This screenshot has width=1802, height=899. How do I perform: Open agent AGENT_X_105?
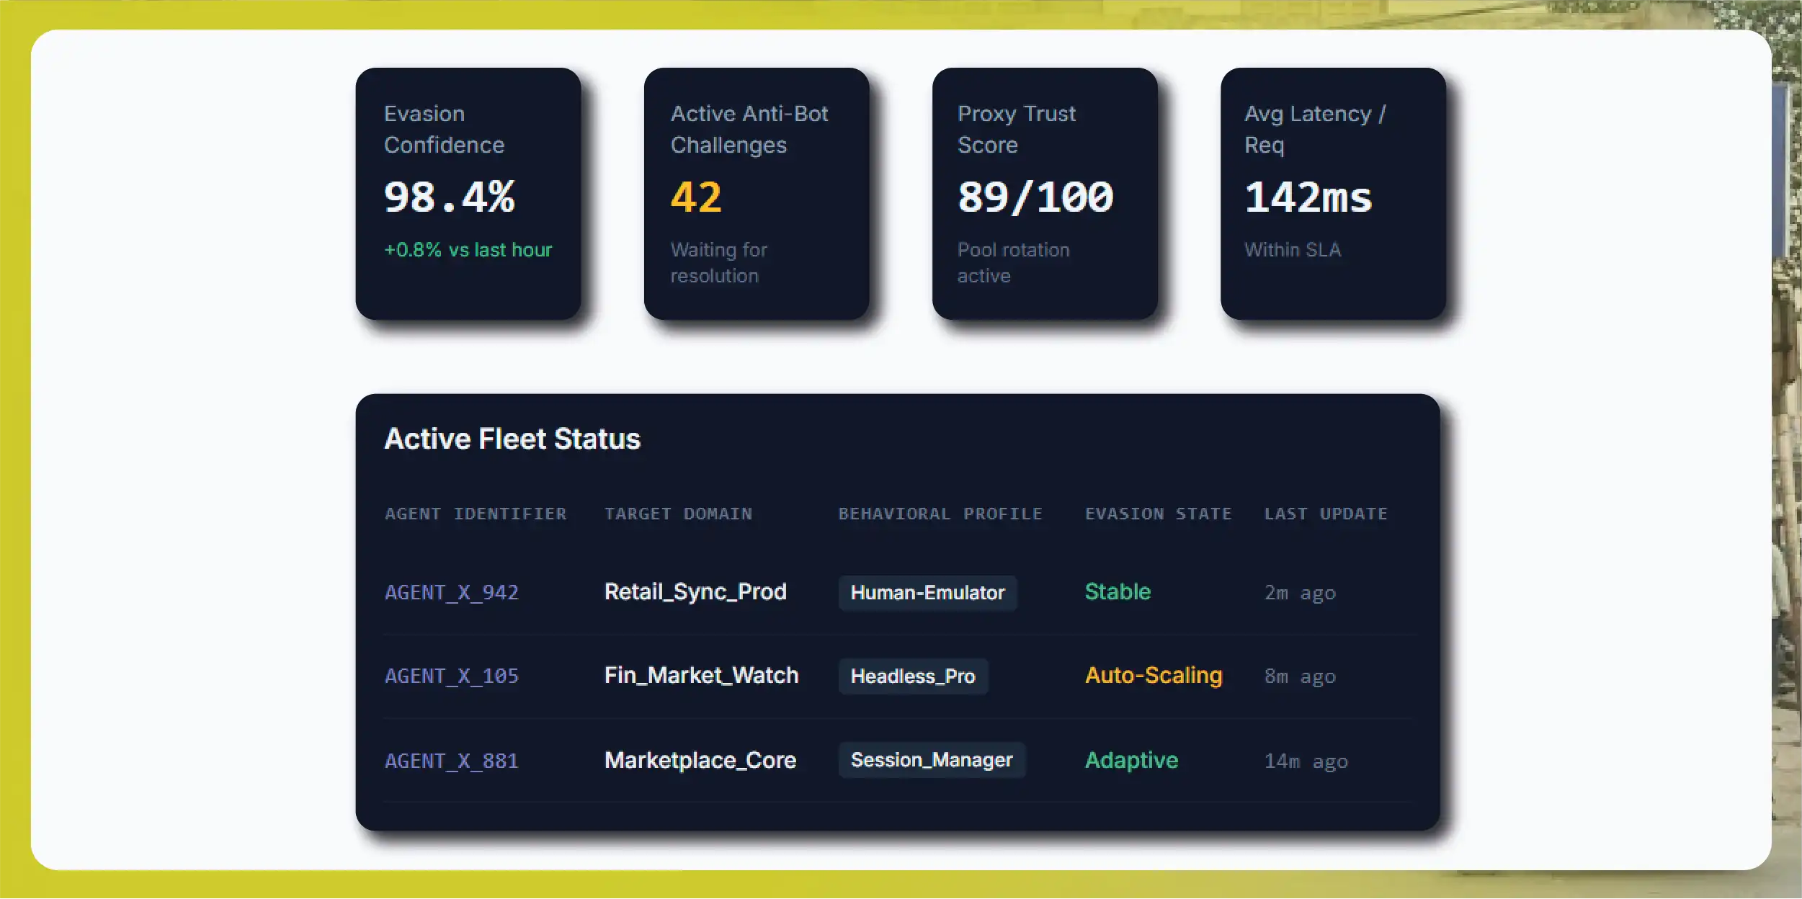pos(452,676)
